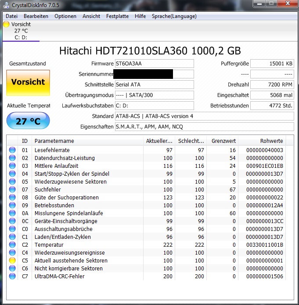This screenshot has height=305, width=299.
Task: Click the CrystalDiskInfo title bar app icon
Action: [x=6, y=5]
